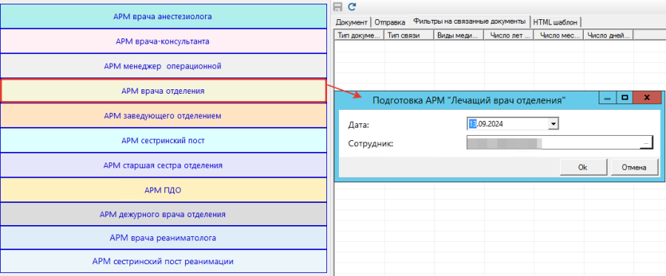Click the Отмена button

pyautogui.click(x=634, y=168)
